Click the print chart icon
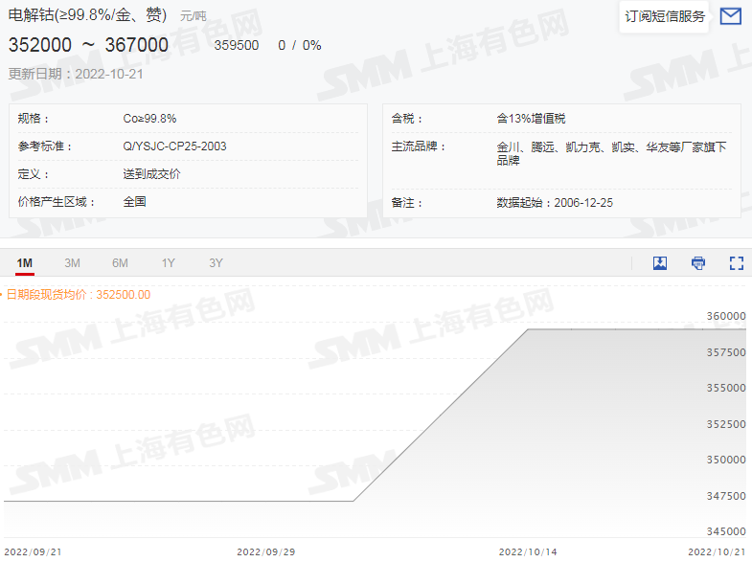The width and height of the screenshot is (752, 562). click(698, 263)
